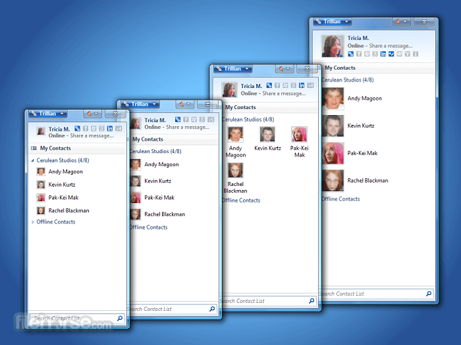Click Share a message status in rightmost window

point(393,46)
